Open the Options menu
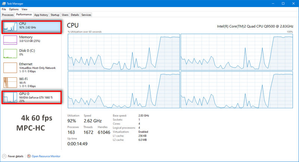The width and height of the screenshot is (299, 162). [x=14, y=9]
